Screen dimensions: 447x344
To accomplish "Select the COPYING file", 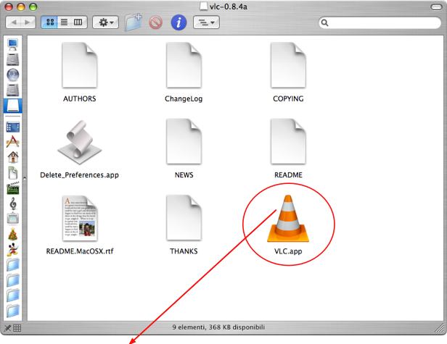I will [x=288, y=65].
